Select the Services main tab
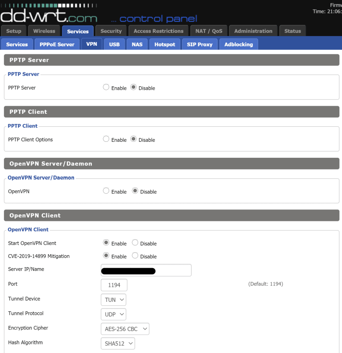The width and height of the screenshot is (342, 353). 78,31
